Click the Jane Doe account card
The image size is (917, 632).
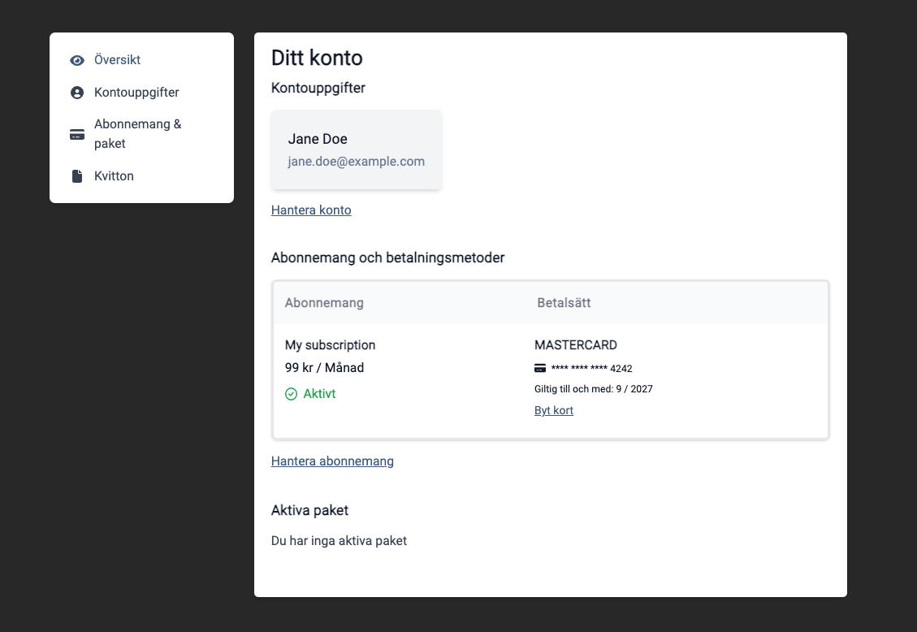pyautogui.click(x=357, y=149)
